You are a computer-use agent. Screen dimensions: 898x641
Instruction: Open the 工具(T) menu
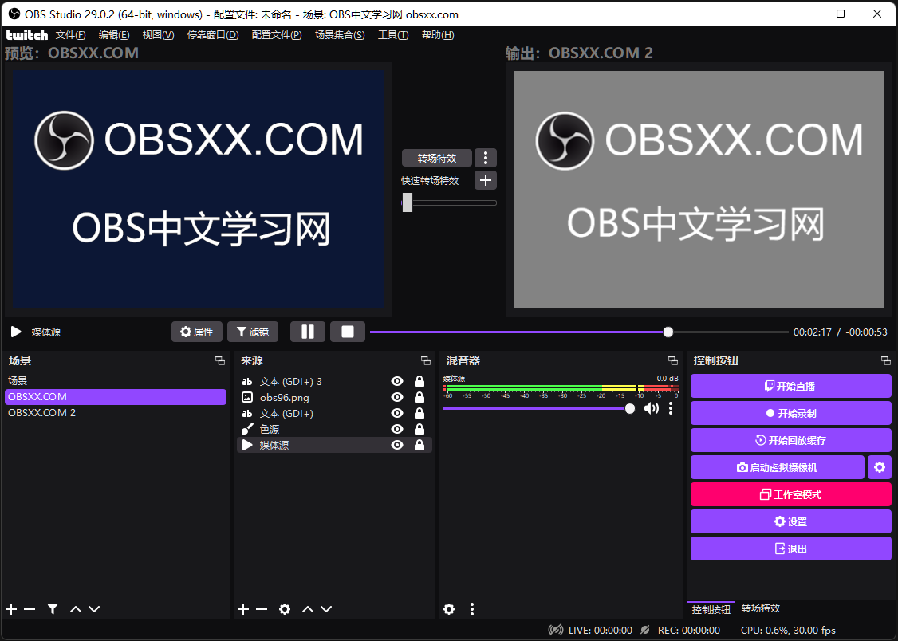(x=393, y=35)
